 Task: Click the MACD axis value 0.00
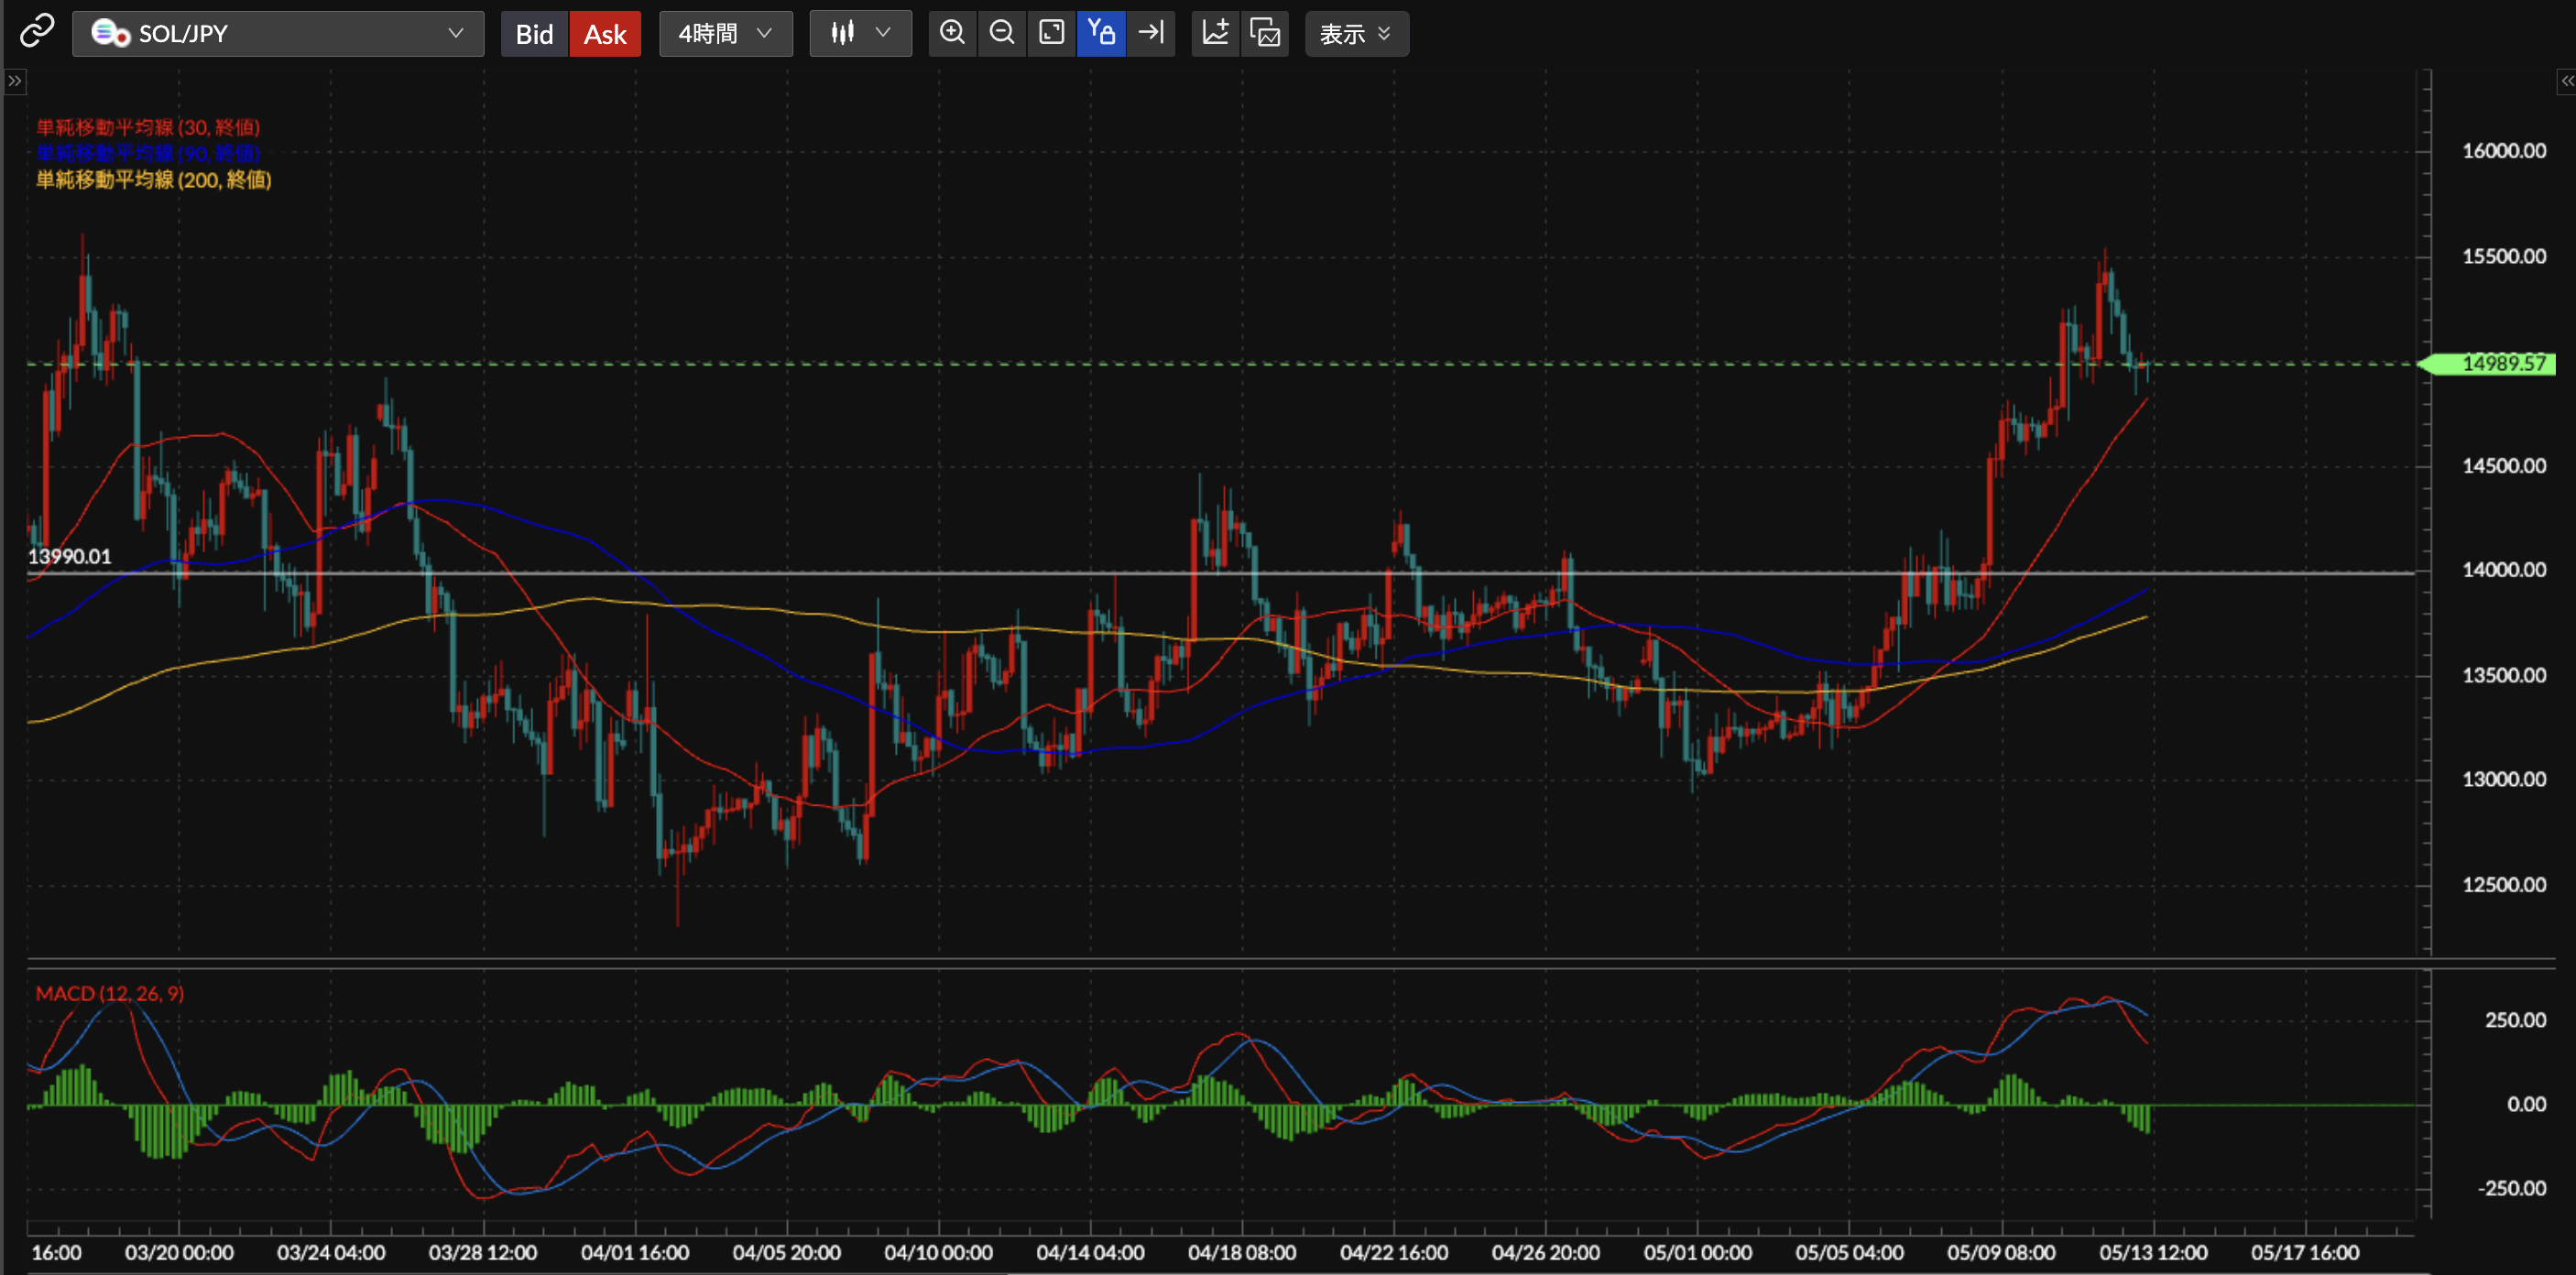(x=2526, y=1104)
